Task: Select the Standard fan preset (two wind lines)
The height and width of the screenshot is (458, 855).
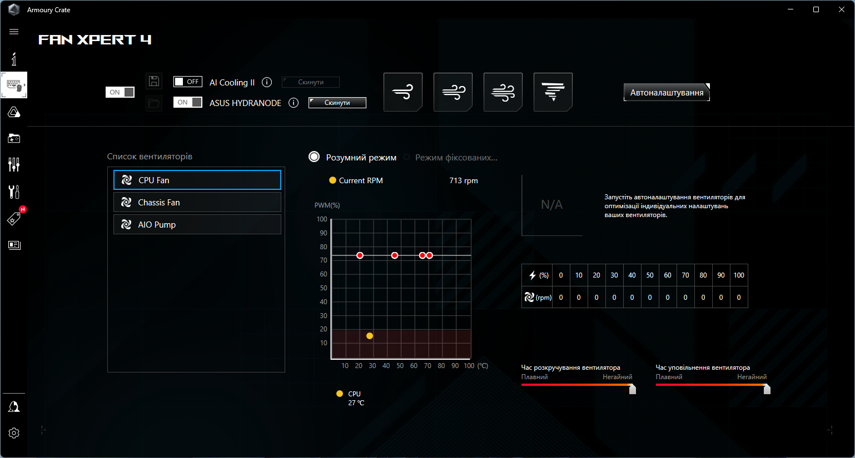Action: [x=453, y=92]
